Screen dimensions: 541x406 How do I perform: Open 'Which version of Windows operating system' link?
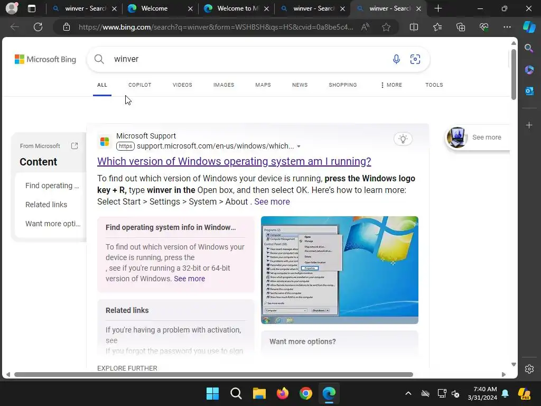234,161
